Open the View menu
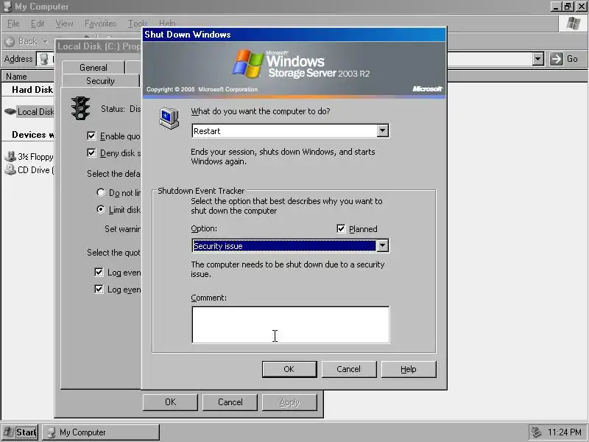Screen dimensions: 589x442 (64, 24)
